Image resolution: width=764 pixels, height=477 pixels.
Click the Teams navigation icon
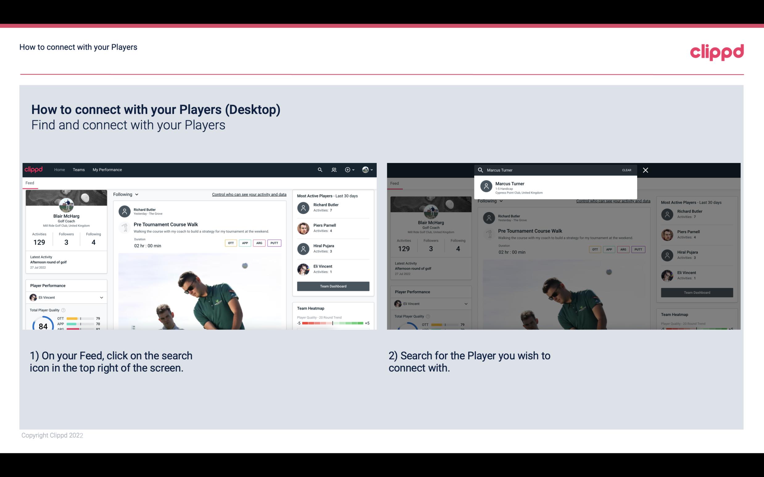79,169
